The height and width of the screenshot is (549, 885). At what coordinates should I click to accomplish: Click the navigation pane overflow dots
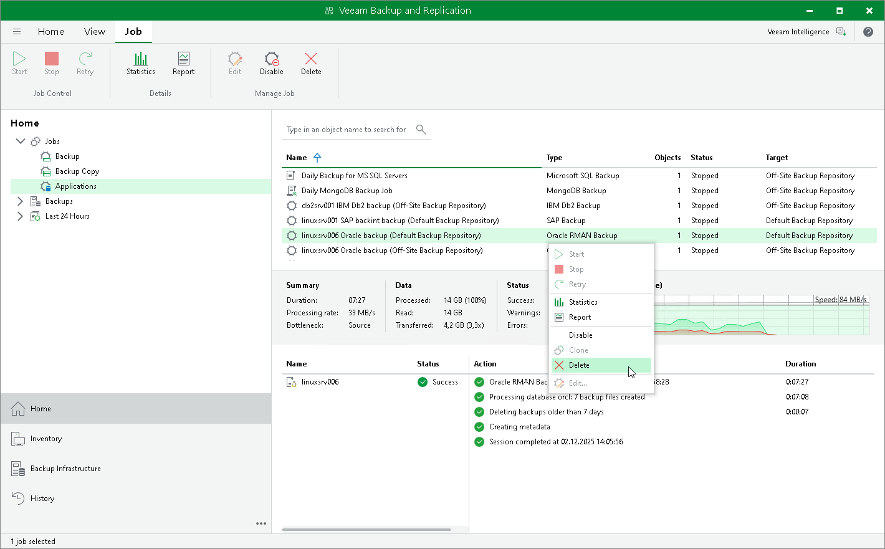point(261,523)
